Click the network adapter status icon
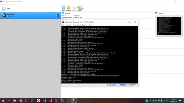The height and width of the screenshot is (103, 184). click(114, 85)
